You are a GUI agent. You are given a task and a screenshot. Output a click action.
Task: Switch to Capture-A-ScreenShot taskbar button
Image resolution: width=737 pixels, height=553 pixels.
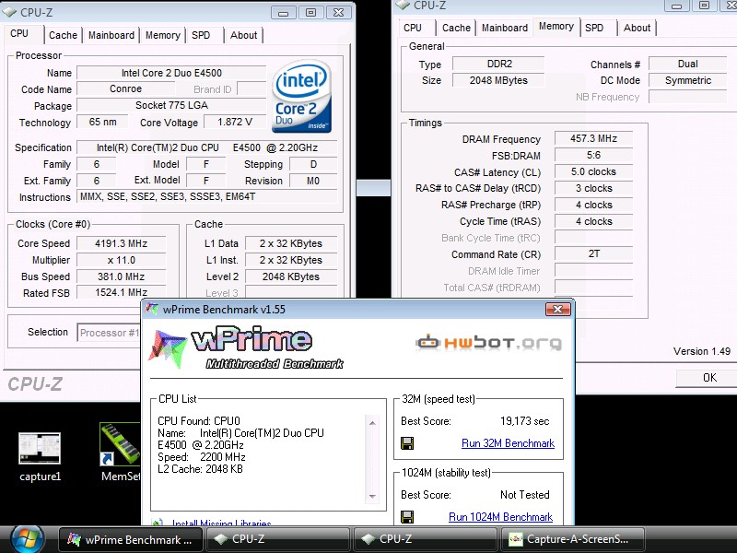point(572,539)
